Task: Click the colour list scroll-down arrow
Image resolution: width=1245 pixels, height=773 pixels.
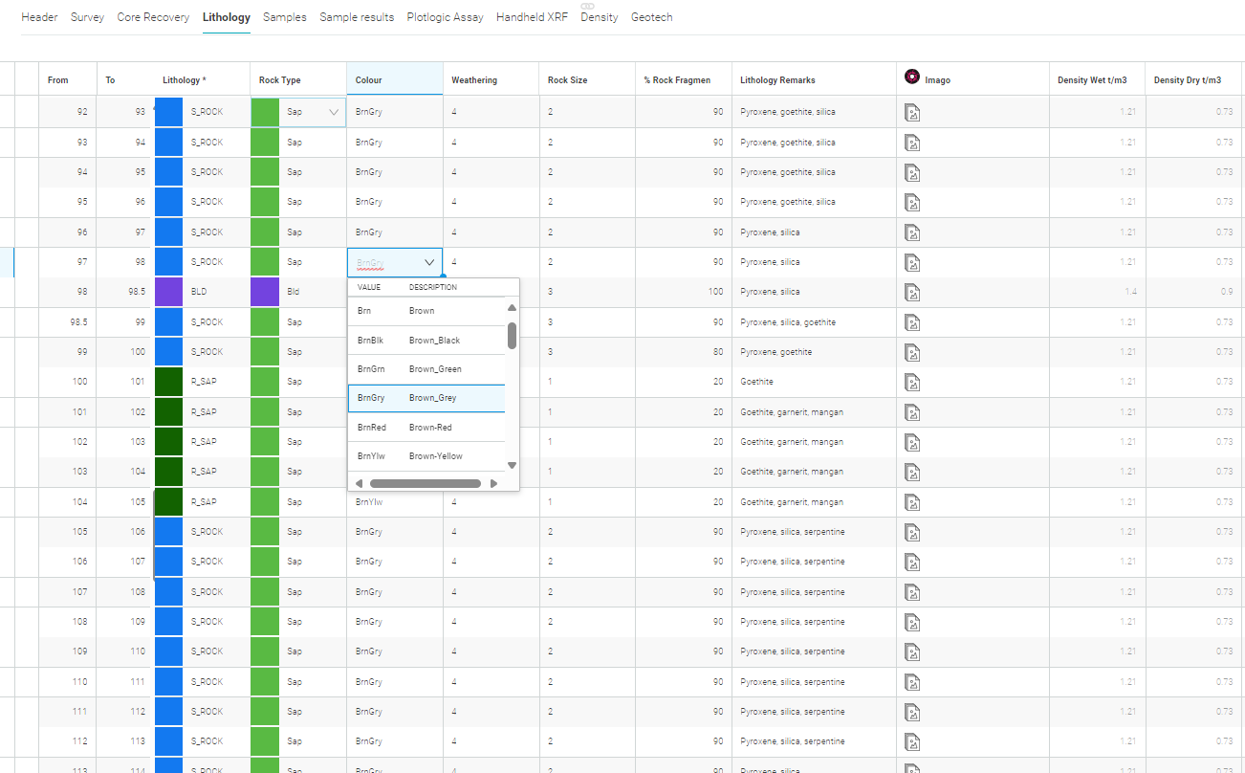Action: coord(512,465)
